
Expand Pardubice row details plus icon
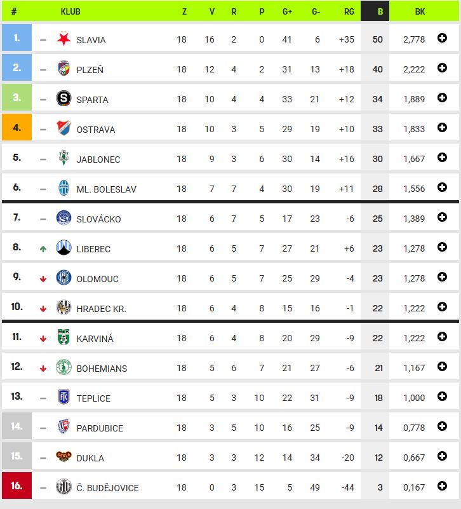(442, 426)
